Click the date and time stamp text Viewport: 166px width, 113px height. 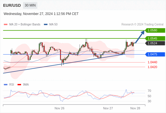41,14
